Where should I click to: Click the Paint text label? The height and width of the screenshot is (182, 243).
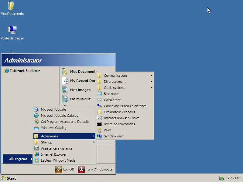tap(108, 130)
